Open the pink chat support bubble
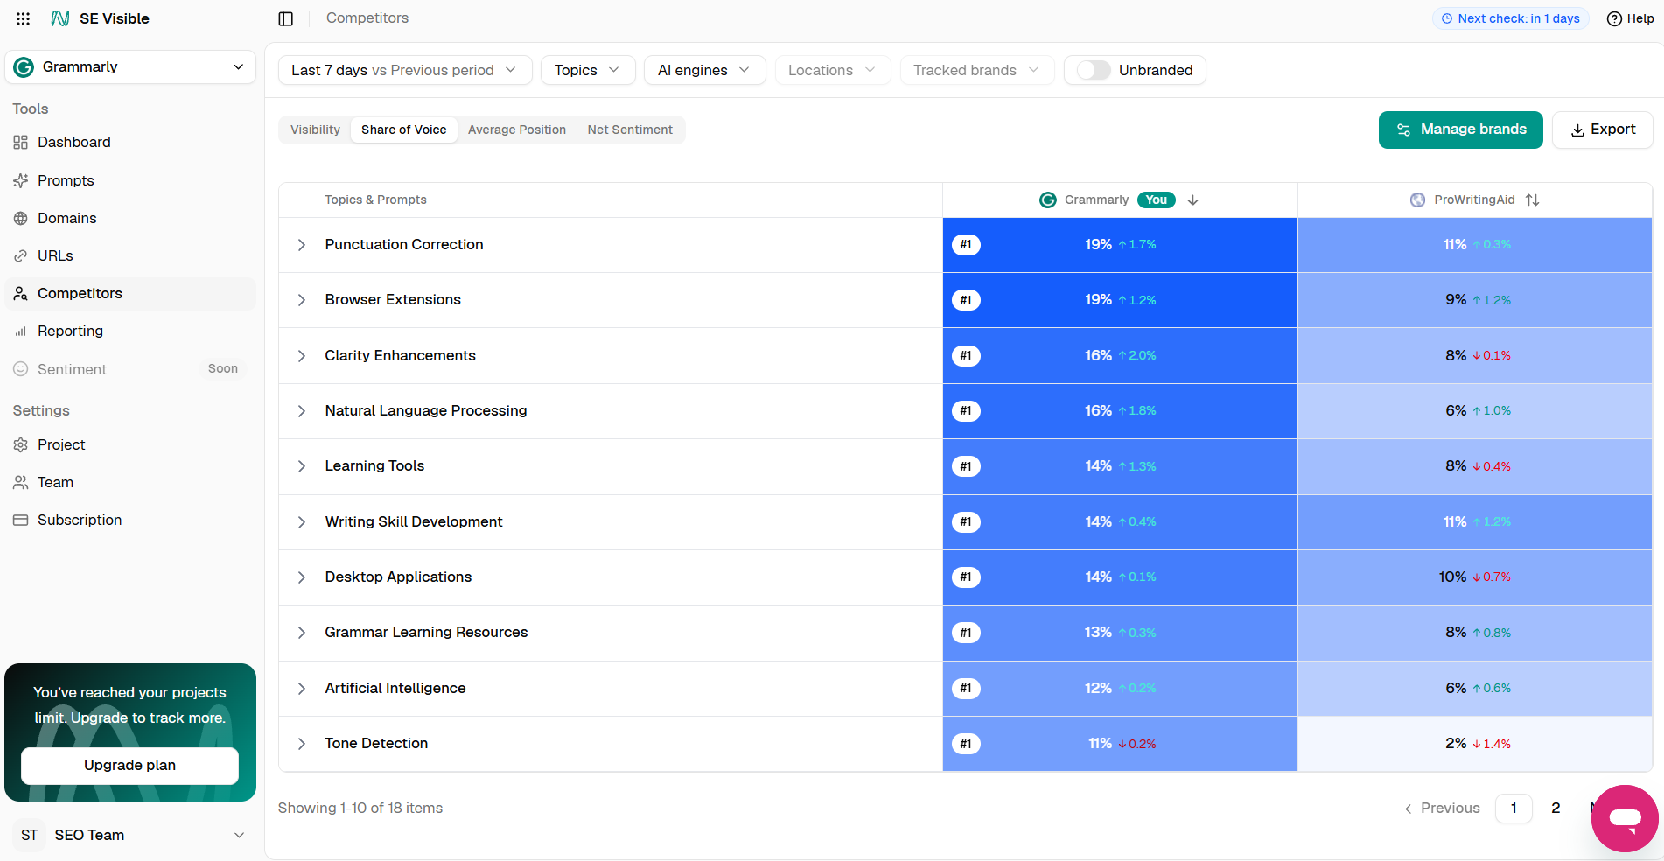1664x861 pixels. [1625, 818]
